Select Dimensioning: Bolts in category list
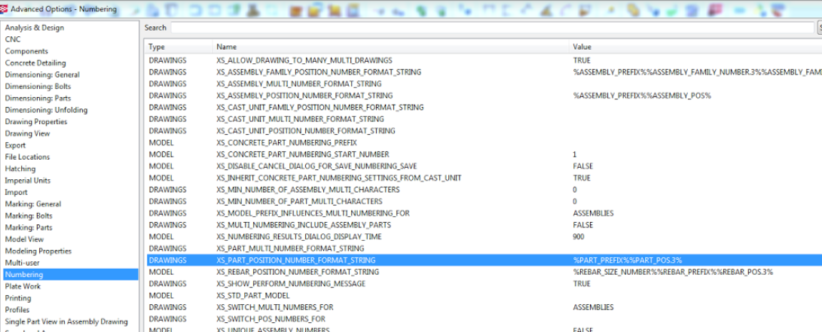This screenshot has height=332, width=822. click(39, 87)
